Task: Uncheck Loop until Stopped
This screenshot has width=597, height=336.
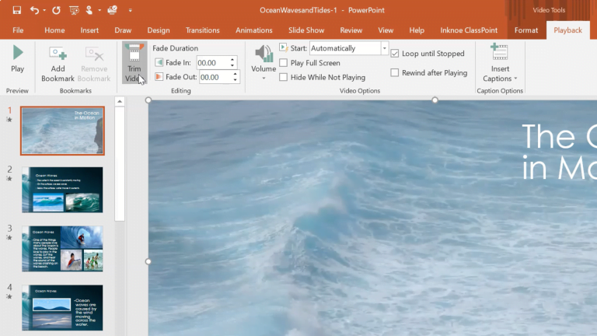Action: [x=395, y=54]
